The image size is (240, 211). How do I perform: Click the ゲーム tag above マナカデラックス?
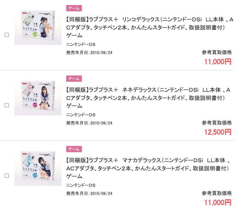click(x=74, y=149)
